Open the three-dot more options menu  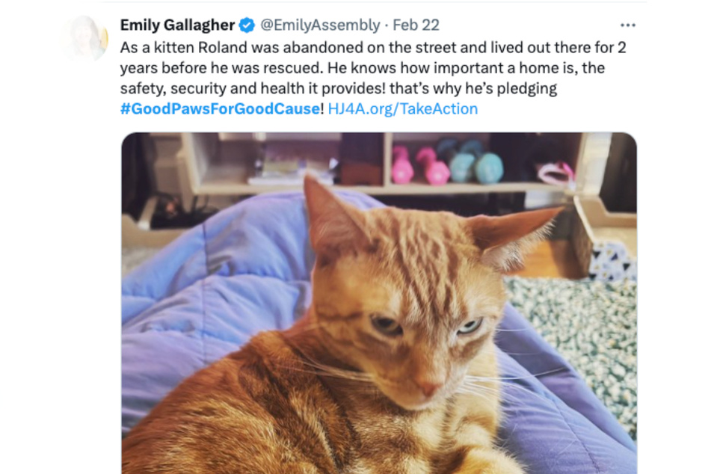coord(627,25)
